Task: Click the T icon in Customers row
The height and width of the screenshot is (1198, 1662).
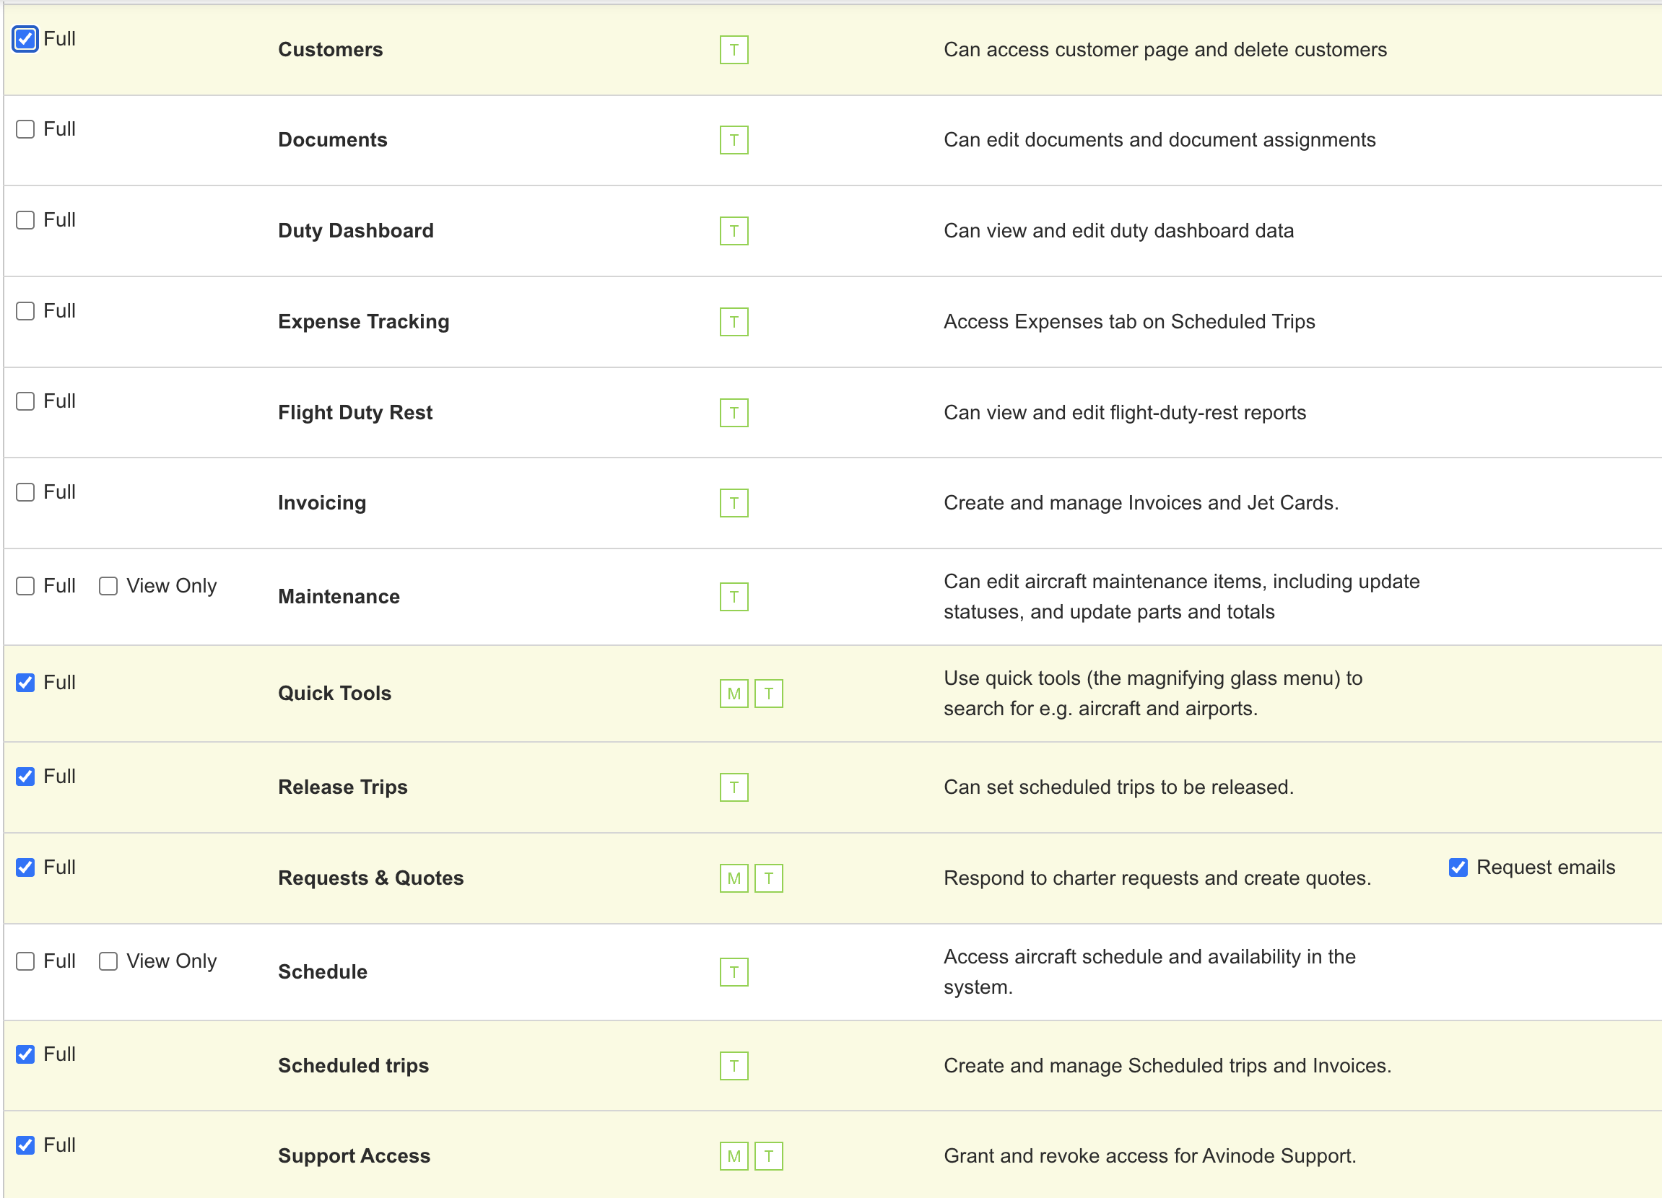Action: point(734,50)
